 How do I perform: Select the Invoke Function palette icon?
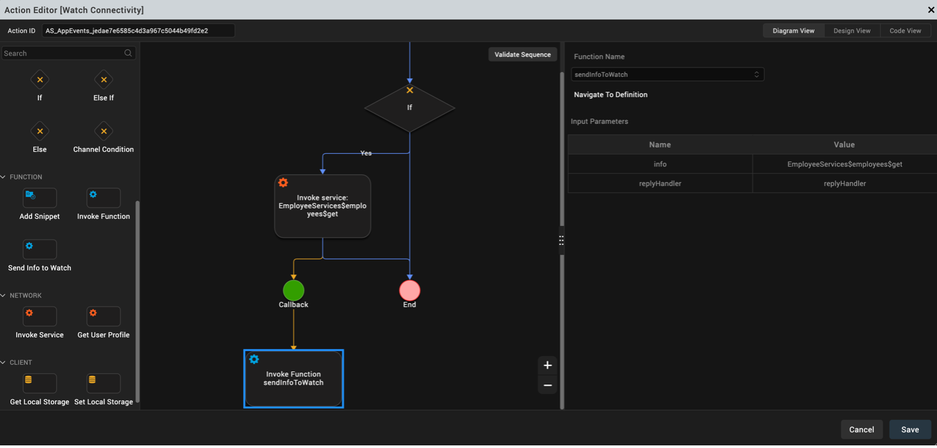(104, 198)
